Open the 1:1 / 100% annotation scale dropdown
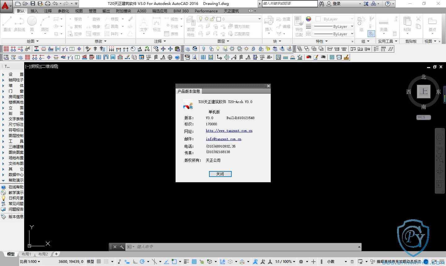 pyautogui.click(x=285, y=262)
